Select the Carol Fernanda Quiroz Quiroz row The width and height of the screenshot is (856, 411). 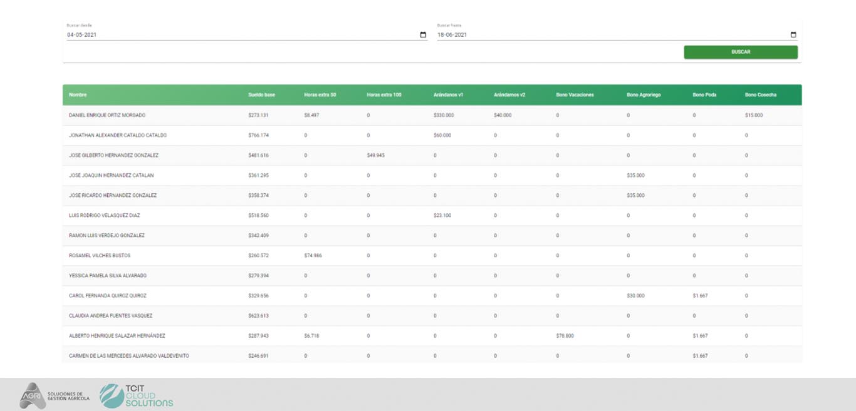(x=108, y=295)
